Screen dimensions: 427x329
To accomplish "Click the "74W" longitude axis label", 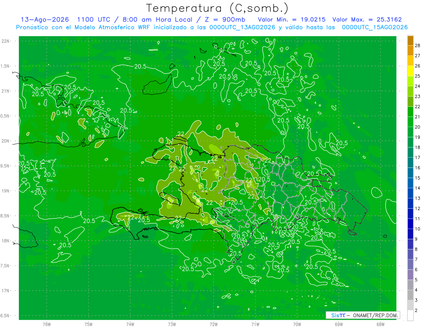I will tap(130, 324).
